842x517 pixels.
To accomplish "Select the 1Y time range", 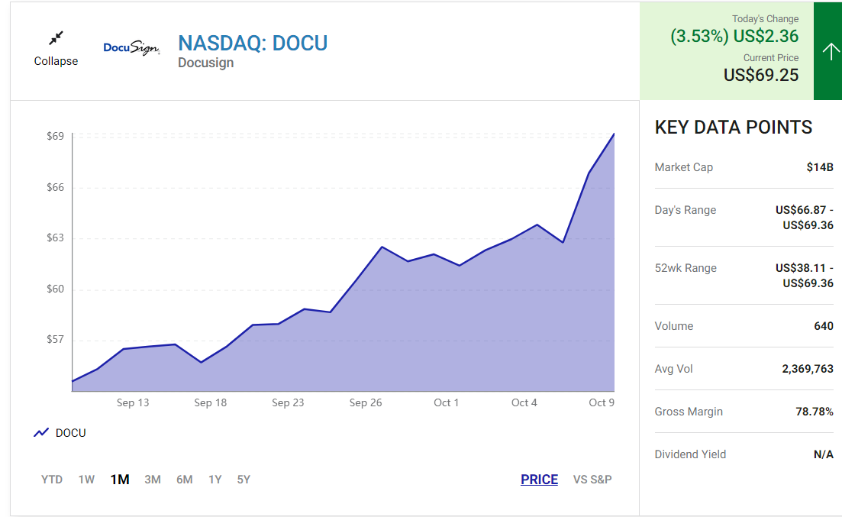I will (x=215, y=480).
